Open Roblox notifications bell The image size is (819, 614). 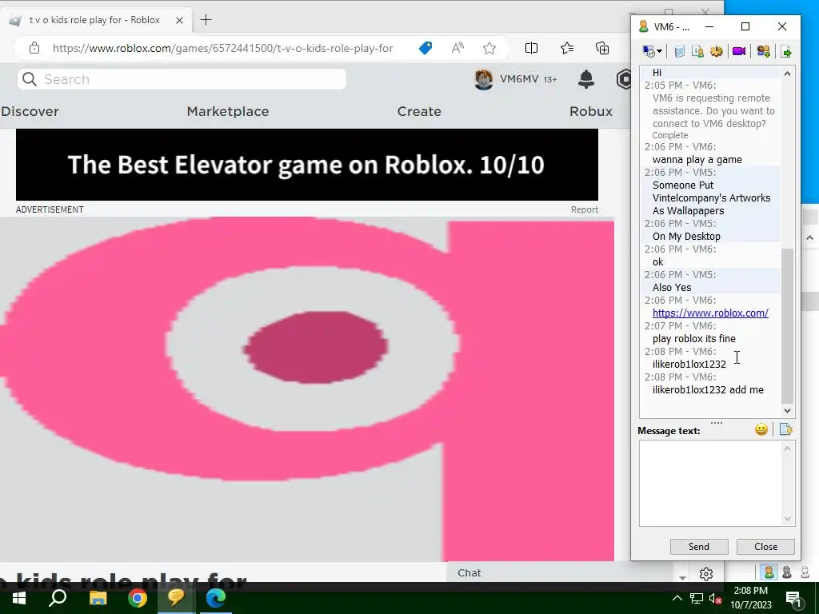586,79
